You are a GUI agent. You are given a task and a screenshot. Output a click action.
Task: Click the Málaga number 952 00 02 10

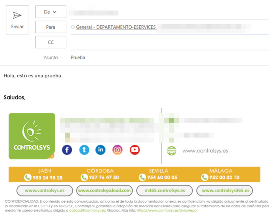pos(224,177)
